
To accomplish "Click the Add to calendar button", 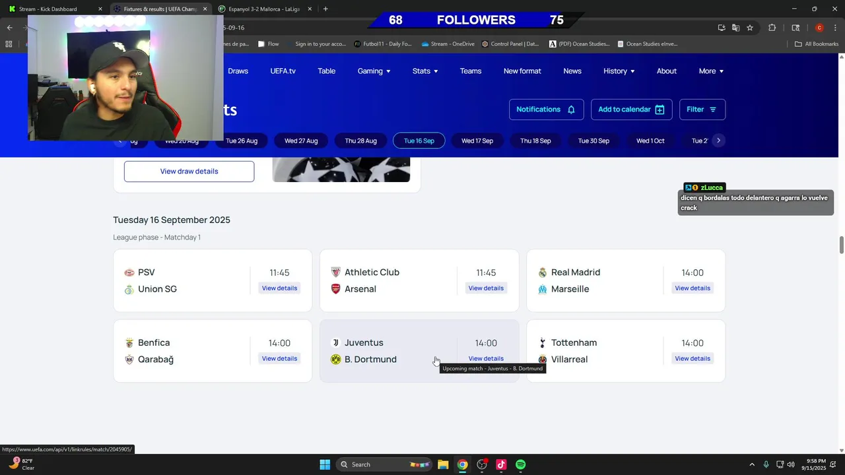I will point(631,110).
